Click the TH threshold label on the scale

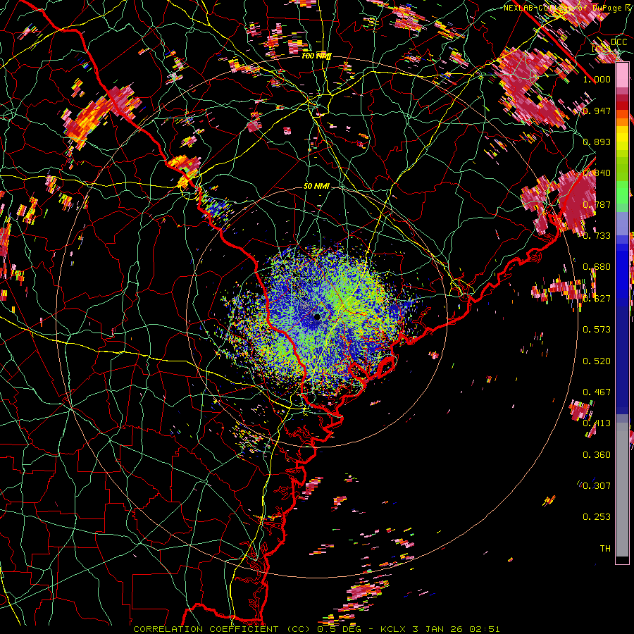(x=605, y=549)
